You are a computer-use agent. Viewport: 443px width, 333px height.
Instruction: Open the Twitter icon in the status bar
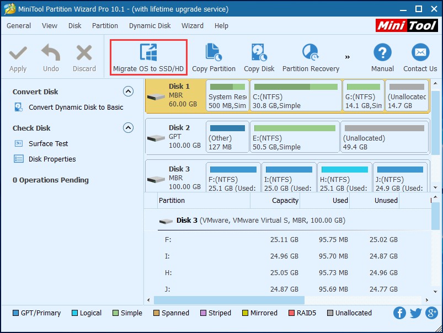click(415, 313)
